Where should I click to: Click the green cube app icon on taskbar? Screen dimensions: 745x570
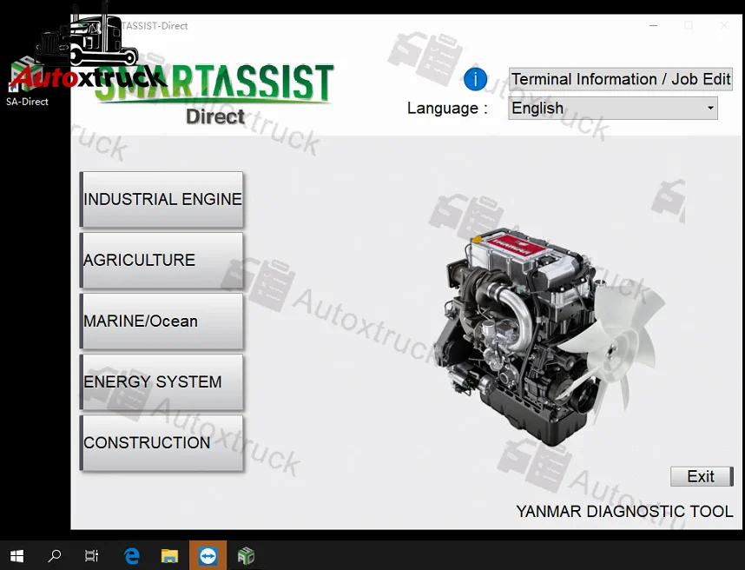pos(246,555)
